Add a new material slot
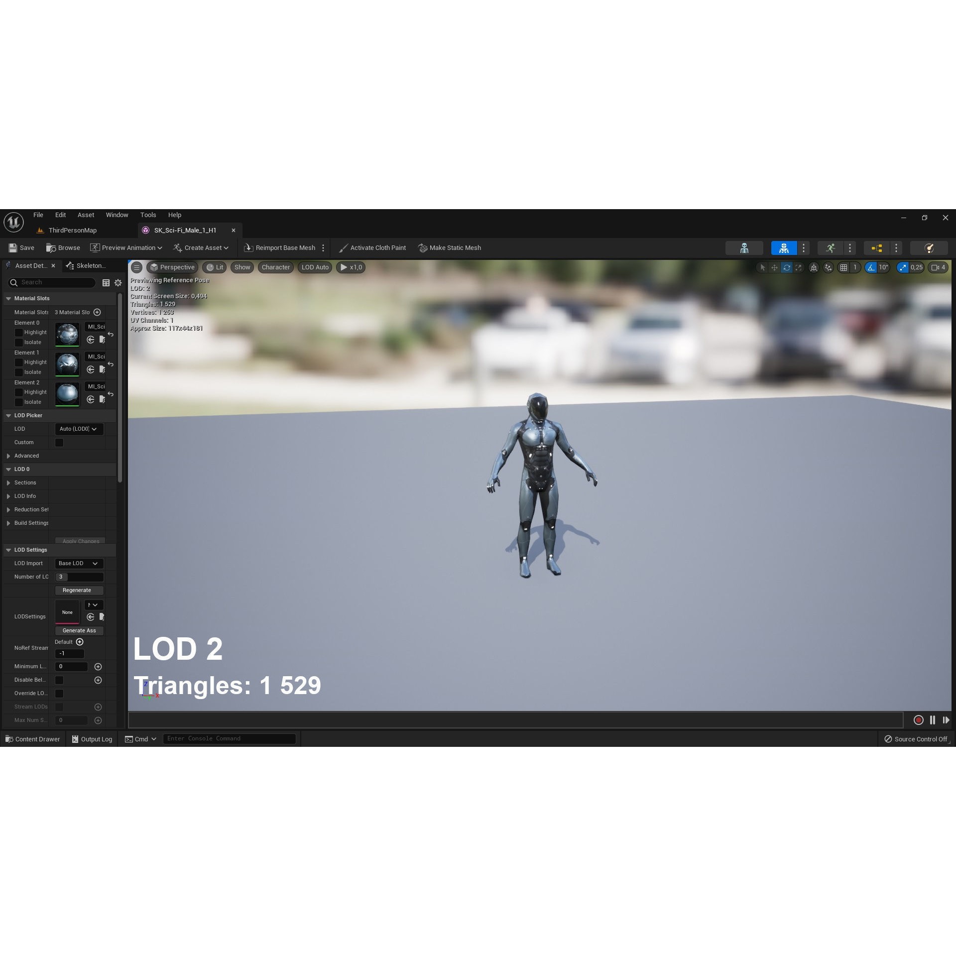 pos(97,312)
